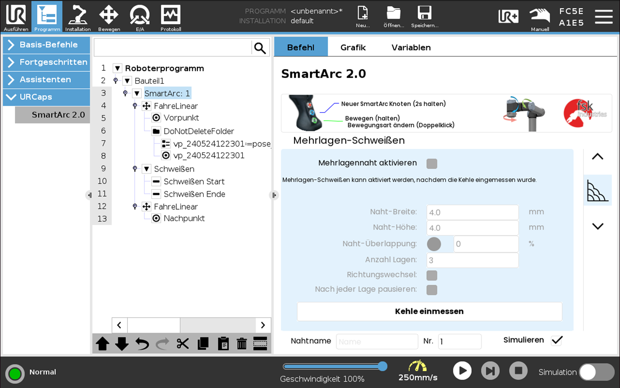Click the Kehle einmessen button
The height and width of the screenshot is (388, 620).
(x=429, y=312)
